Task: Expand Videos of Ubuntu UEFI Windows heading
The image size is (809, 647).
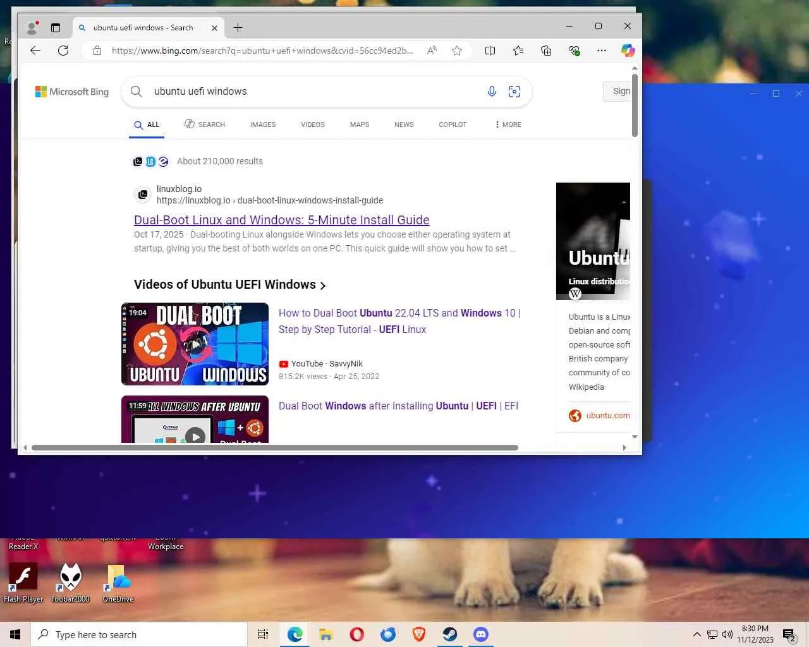Action: pyautogui.click(x=230, y=285)
